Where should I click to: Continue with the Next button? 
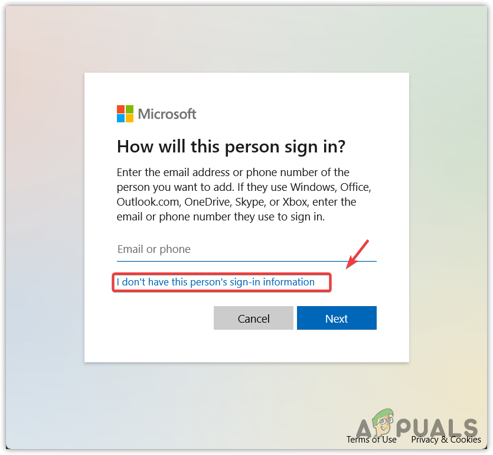(337, 318)
